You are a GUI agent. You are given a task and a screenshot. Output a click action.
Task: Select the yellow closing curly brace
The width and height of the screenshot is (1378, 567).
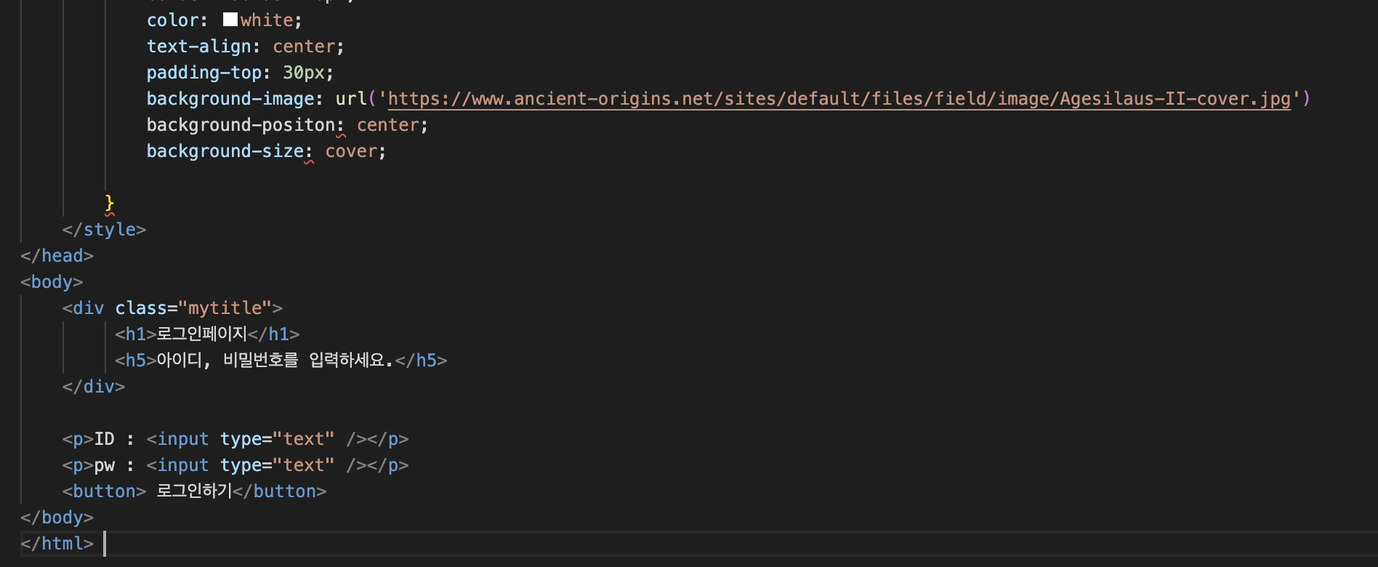(x=110, y=203)
